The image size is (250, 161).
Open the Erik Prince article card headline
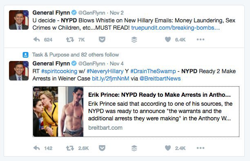point(159,95)
